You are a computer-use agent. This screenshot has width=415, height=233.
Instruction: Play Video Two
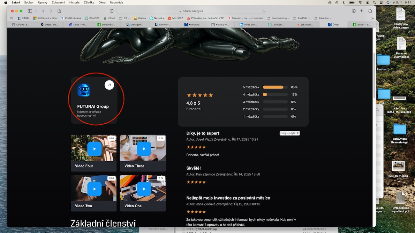coord(94,189)
